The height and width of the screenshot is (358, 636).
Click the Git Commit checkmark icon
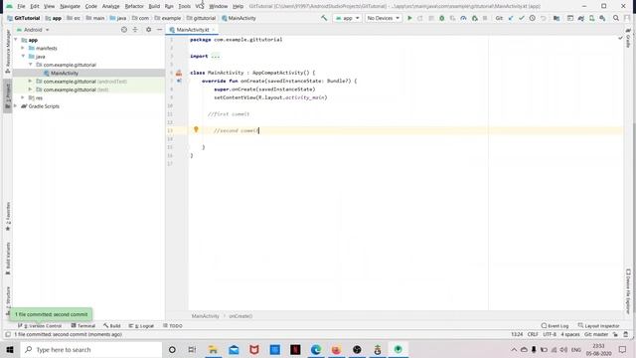coord(521,18)
